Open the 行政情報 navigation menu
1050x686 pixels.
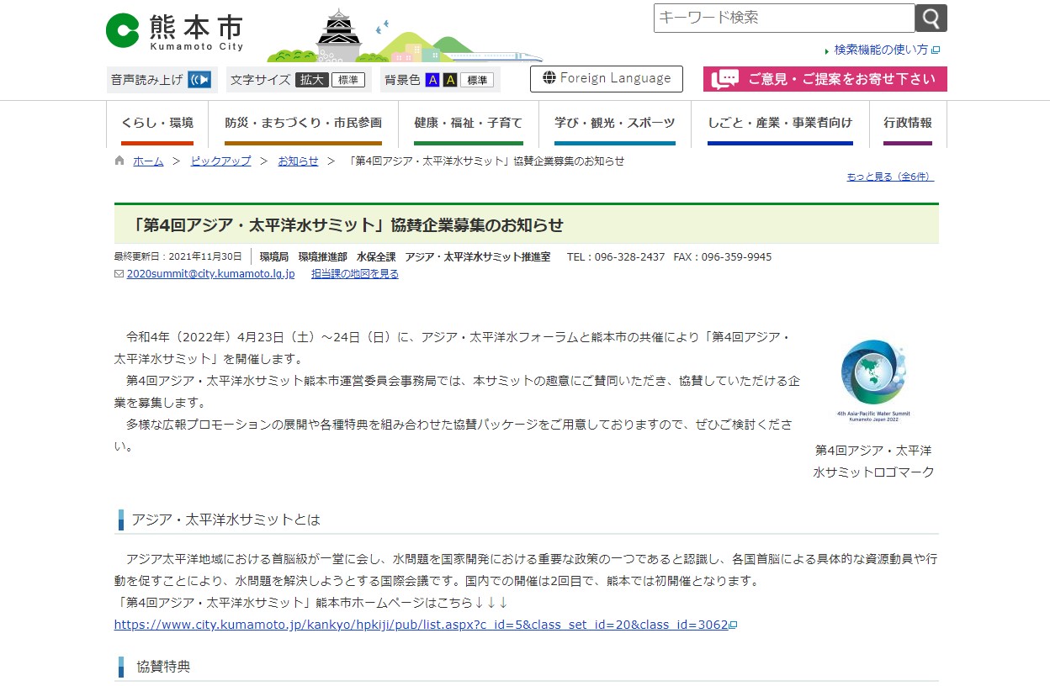coord(906,123)
